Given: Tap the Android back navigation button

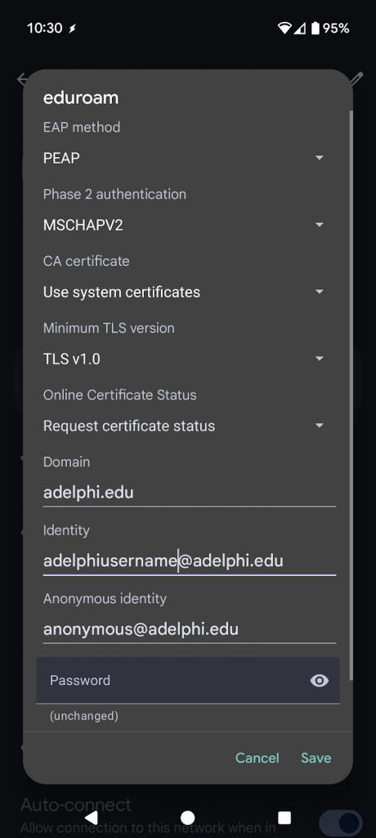Looking at the screenshot, I should [92, 818].
